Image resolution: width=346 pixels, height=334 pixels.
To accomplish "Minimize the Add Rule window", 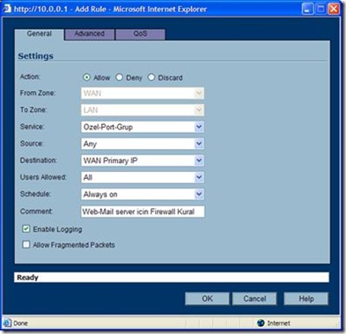I will tap(307, 9).
